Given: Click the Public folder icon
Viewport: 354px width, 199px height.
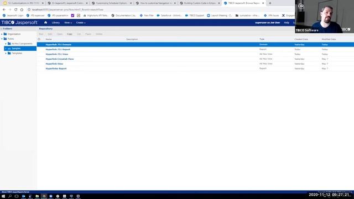Looking at the screenshot, I should pyautogui.click(x=5, y=39).
